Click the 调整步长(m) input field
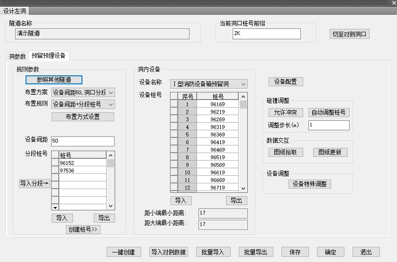The width and height of the screenshot is (397, 262). (x=329, y=125)
